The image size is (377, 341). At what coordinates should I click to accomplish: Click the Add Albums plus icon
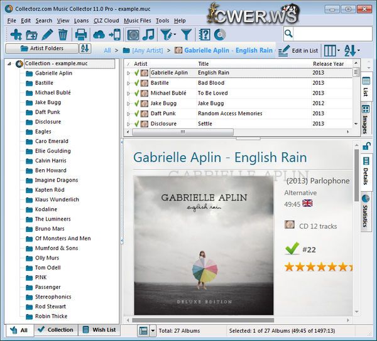(x=15, y=34)
